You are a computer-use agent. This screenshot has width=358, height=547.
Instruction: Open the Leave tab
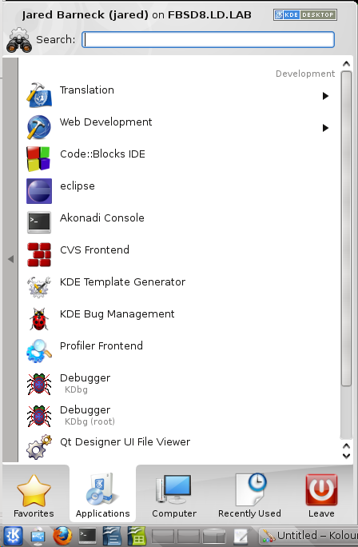[x=321, y=495]
